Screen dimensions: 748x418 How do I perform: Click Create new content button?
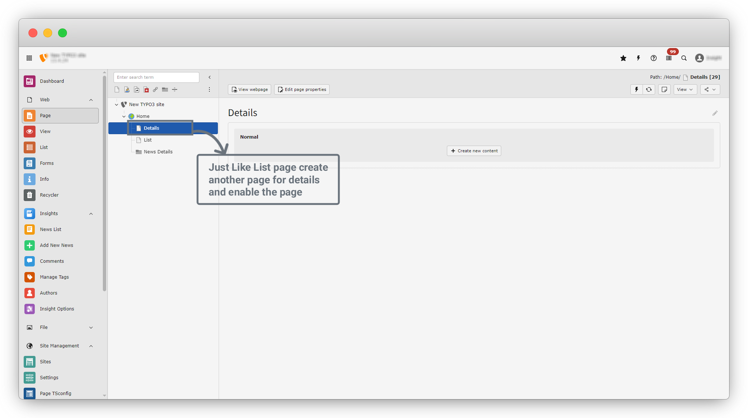[474, 151]
